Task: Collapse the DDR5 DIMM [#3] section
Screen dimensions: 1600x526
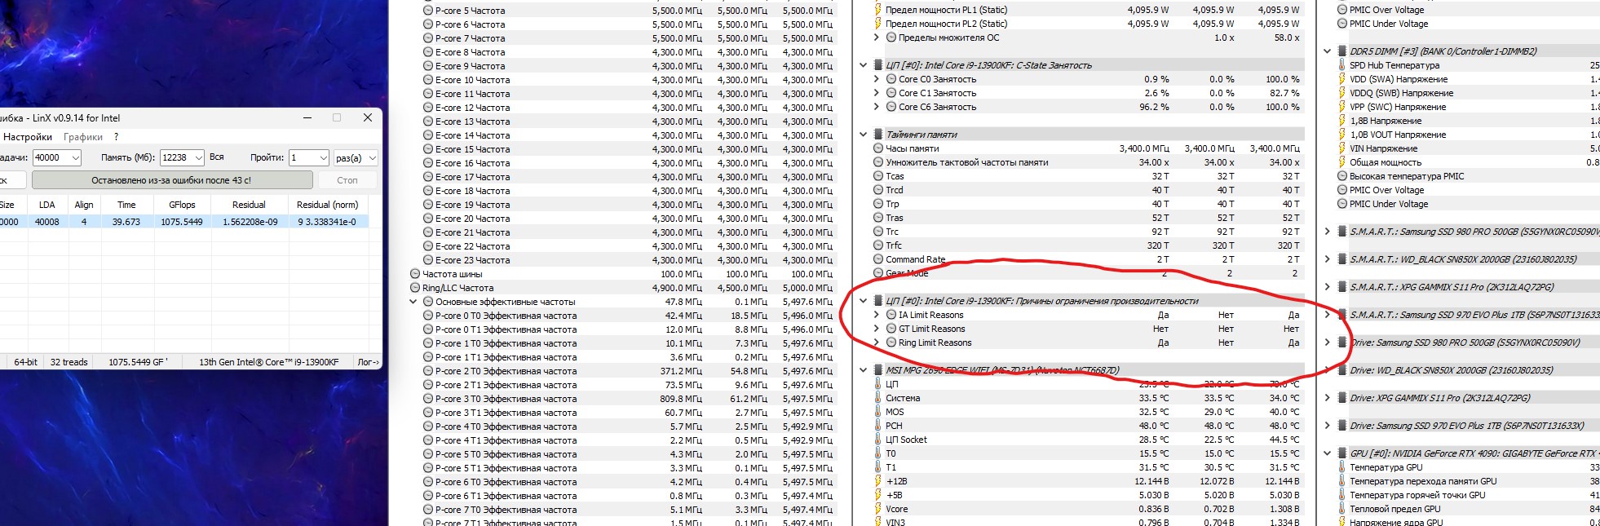Action: coord(1327,51)
